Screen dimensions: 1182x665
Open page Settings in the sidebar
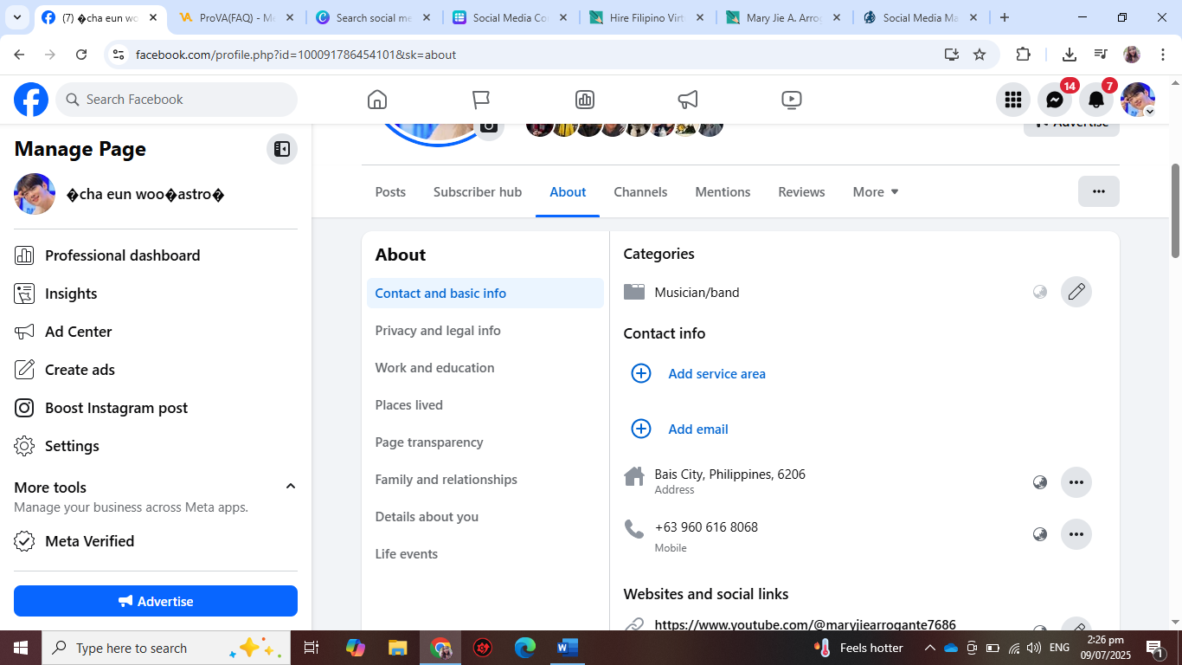click(156, 446)
